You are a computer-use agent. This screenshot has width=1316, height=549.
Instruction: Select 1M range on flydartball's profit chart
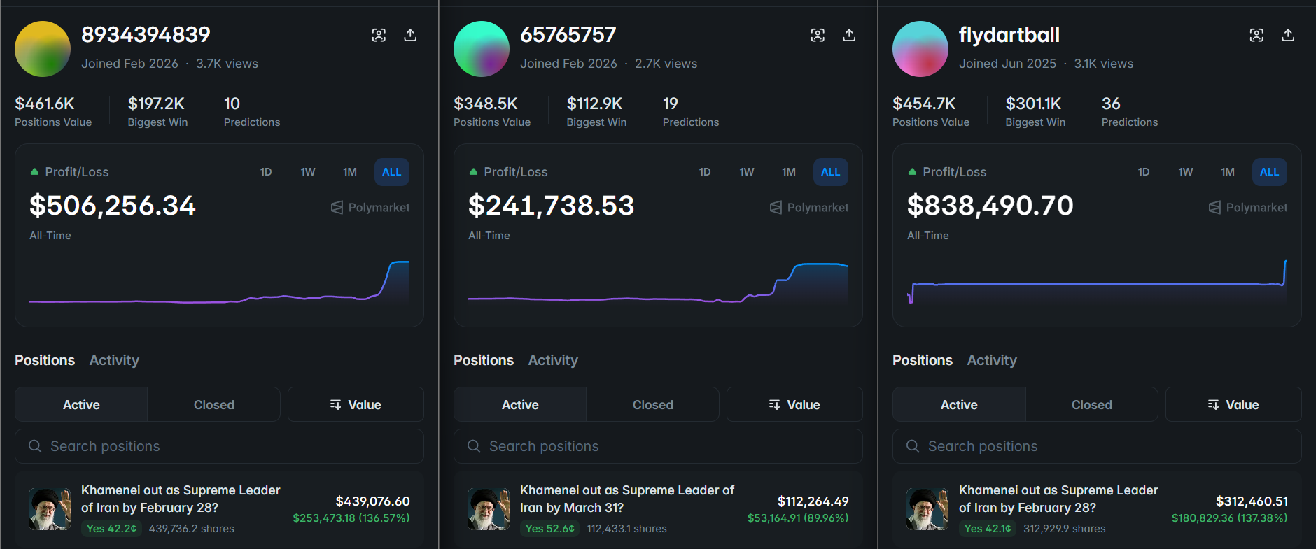[x=1228, y=172]
